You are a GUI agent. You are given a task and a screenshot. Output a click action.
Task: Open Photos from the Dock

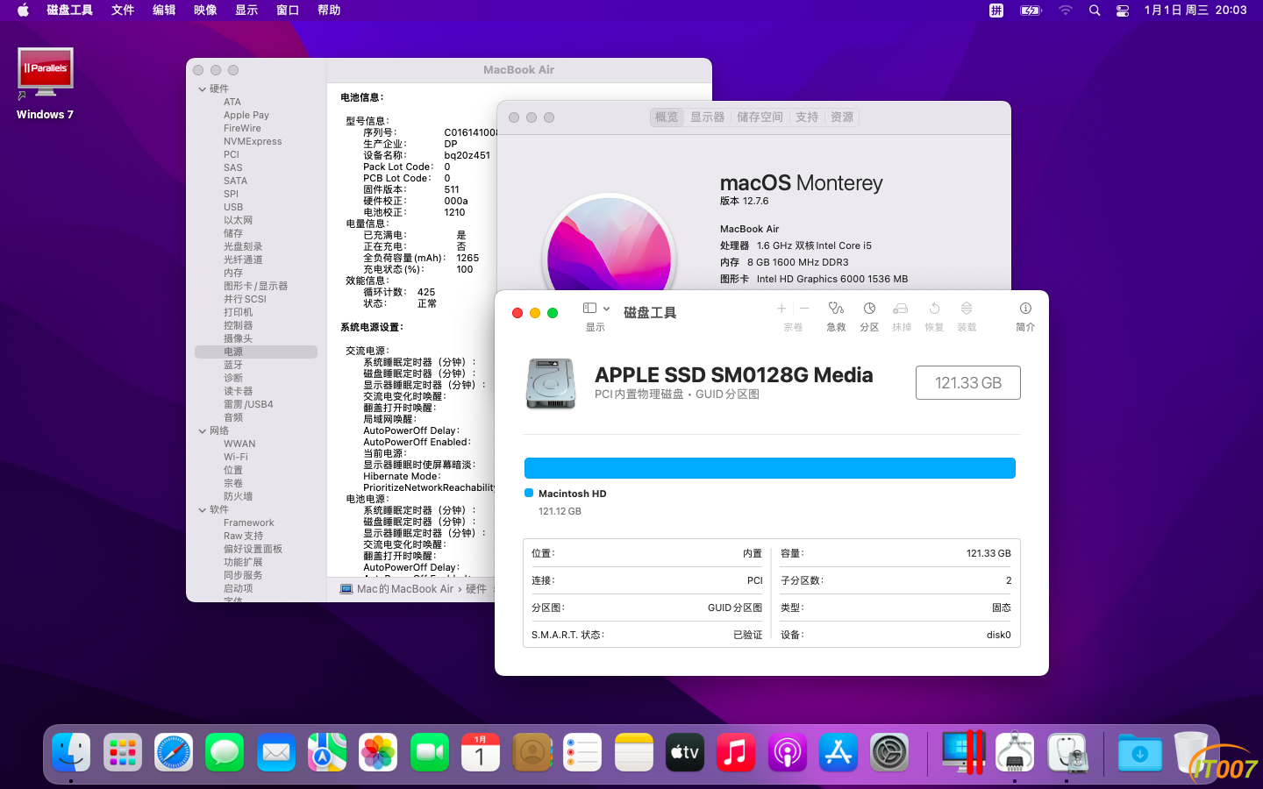coord(378,752)
